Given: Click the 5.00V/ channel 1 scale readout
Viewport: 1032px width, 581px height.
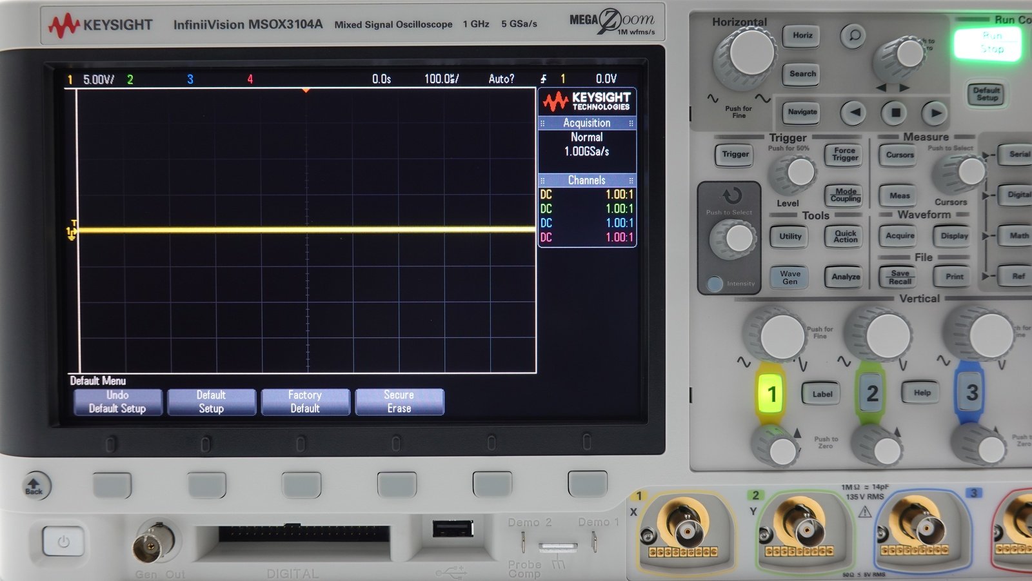Looking at the screenshot, I should [x=99, y=79].
